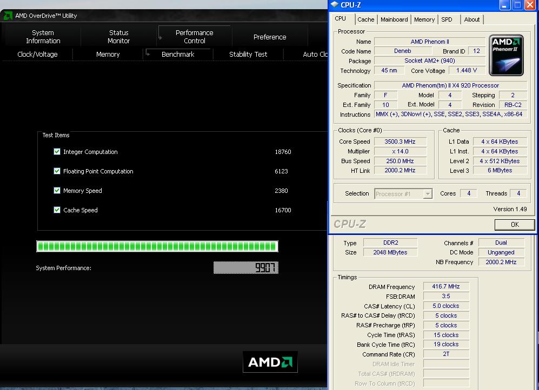Click the Technology value 45 nm

[x=389, y=70]
